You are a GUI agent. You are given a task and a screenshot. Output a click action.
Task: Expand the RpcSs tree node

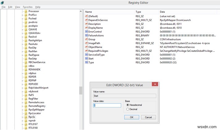[x=23, y=117]
